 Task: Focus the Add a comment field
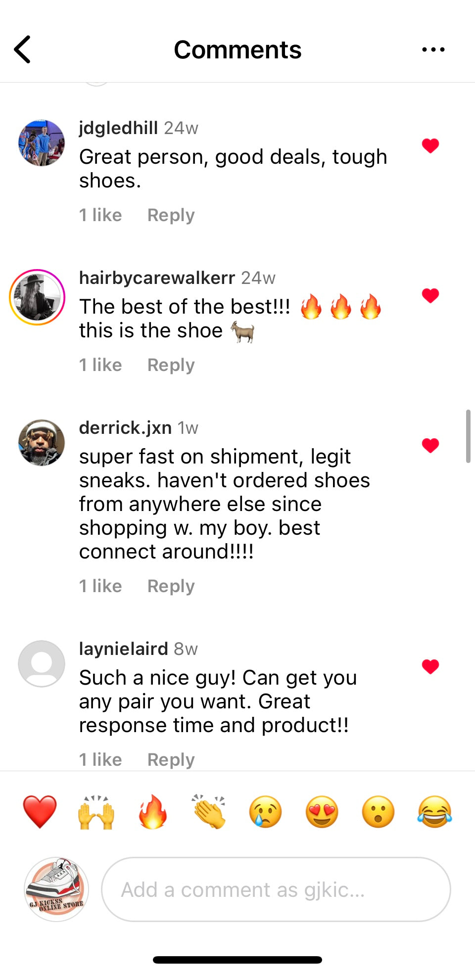coord(276,889)
